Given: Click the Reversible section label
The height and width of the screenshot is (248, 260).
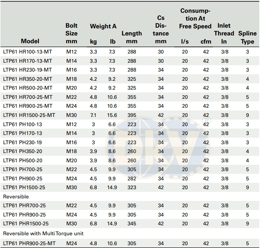Looking at the screenshot, I should [x=16, y=196].
